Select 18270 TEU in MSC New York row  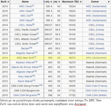pos(72,58)
